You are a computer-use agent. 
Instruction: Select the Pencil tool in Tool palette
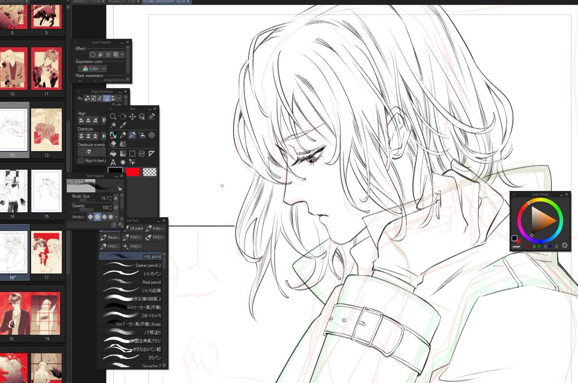pyautogui.click(x=123, y=135)
